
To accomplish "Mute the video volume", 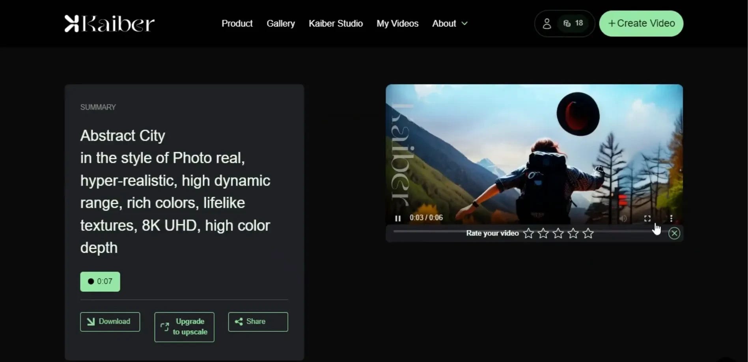I will [623, 218].
